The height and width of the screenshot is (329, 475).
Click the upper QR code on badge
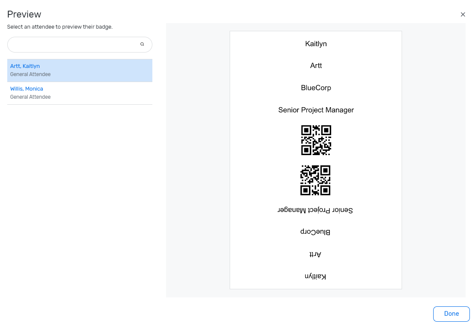(x=316, y=140)
